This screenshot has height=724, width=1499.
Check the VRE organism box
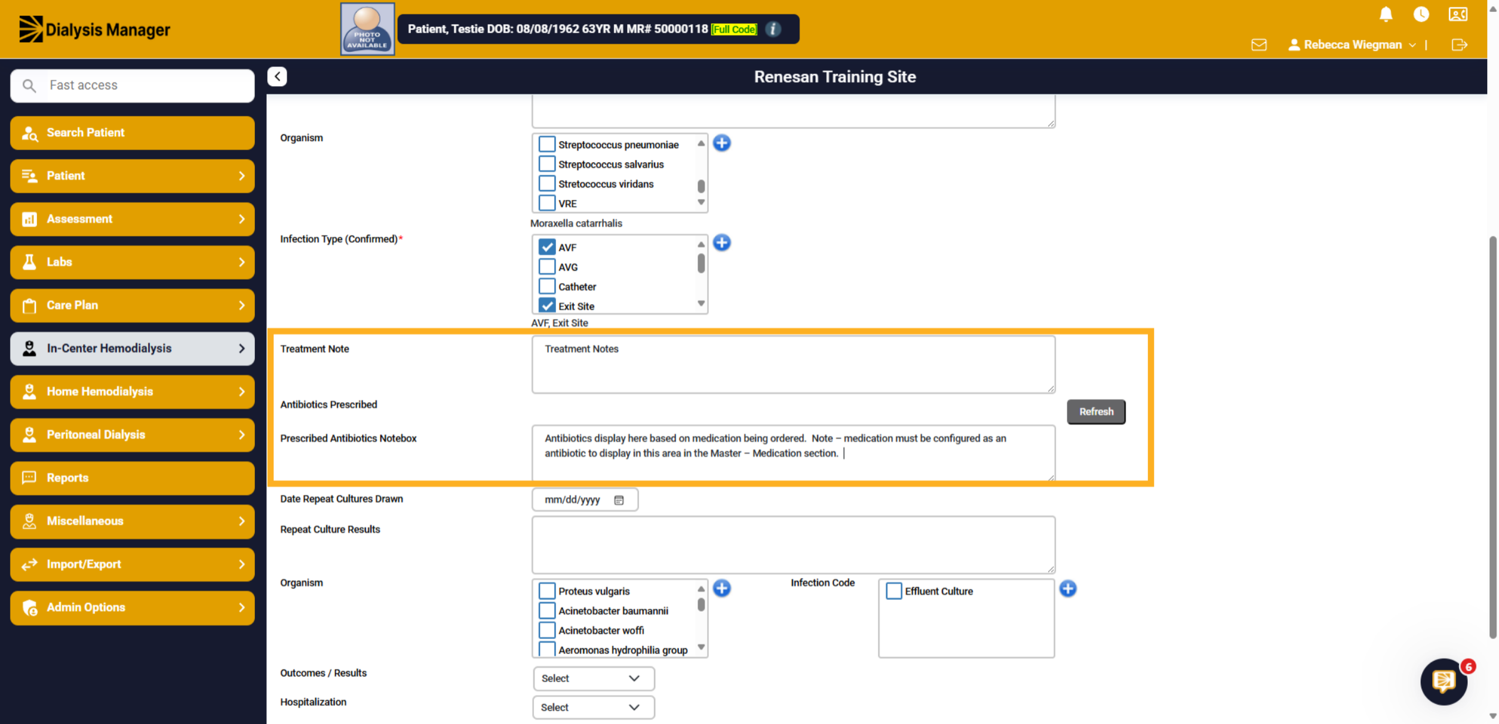547,203
